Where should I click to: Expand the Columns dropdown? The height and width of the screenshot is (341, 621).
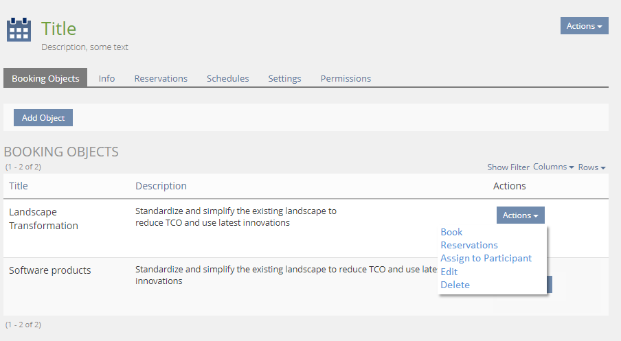[553, 167]
